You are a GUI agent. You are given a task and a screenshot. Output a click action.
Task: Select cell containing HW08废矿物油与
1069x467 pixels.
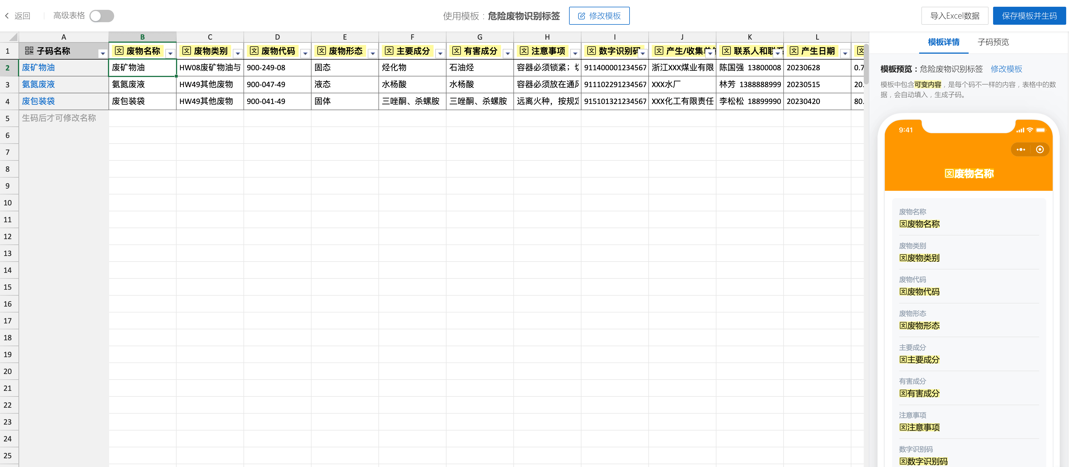[x=209, y=68]
